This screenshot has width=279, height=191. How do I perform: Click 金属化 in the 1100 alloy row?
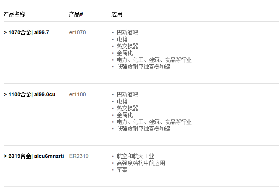tap(125, 115)
